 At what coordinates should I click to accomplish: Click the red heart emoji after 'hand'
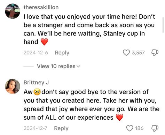pos(44,42)
